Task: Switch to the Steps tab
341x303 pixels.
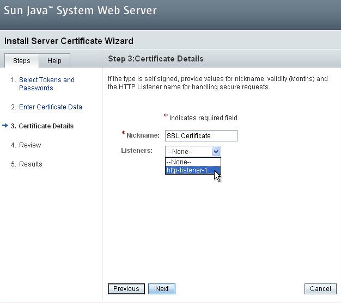Action: pos(22,60)
